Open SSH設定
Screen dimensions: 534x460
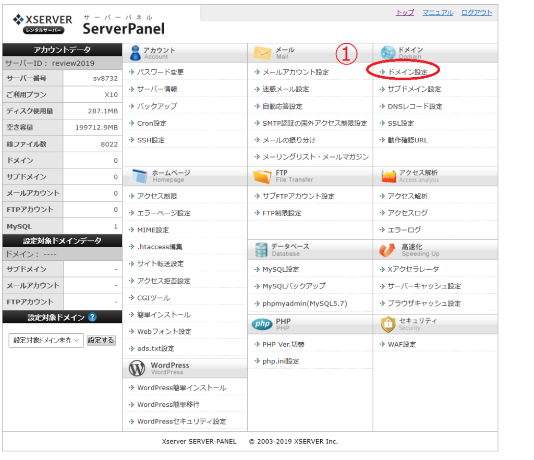pos(151,140)
